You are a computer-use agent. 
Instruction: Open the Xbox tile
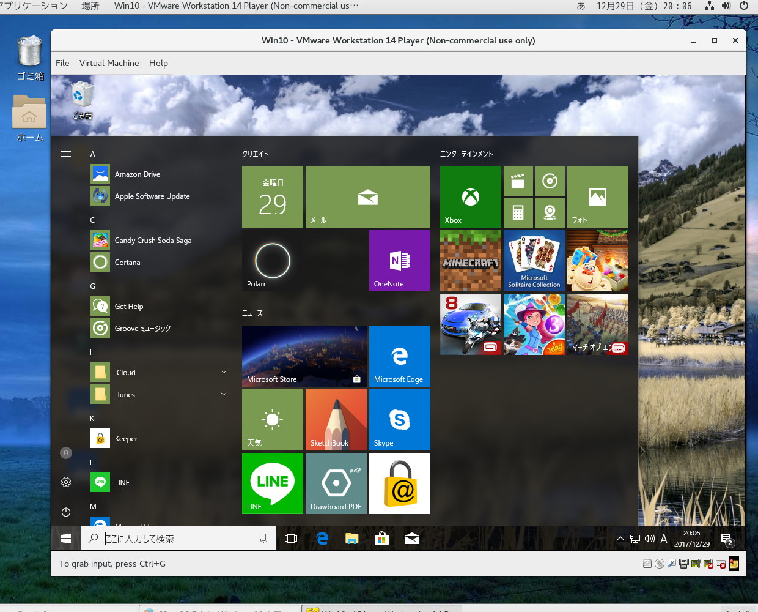point(470,197)
